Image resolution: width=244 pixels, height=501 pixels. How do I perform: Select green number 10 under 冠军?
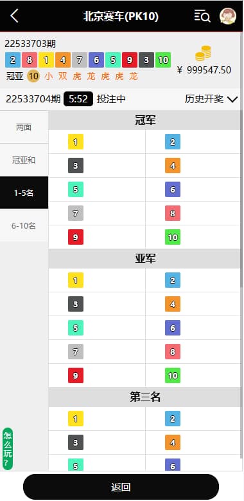coord(173,237)
